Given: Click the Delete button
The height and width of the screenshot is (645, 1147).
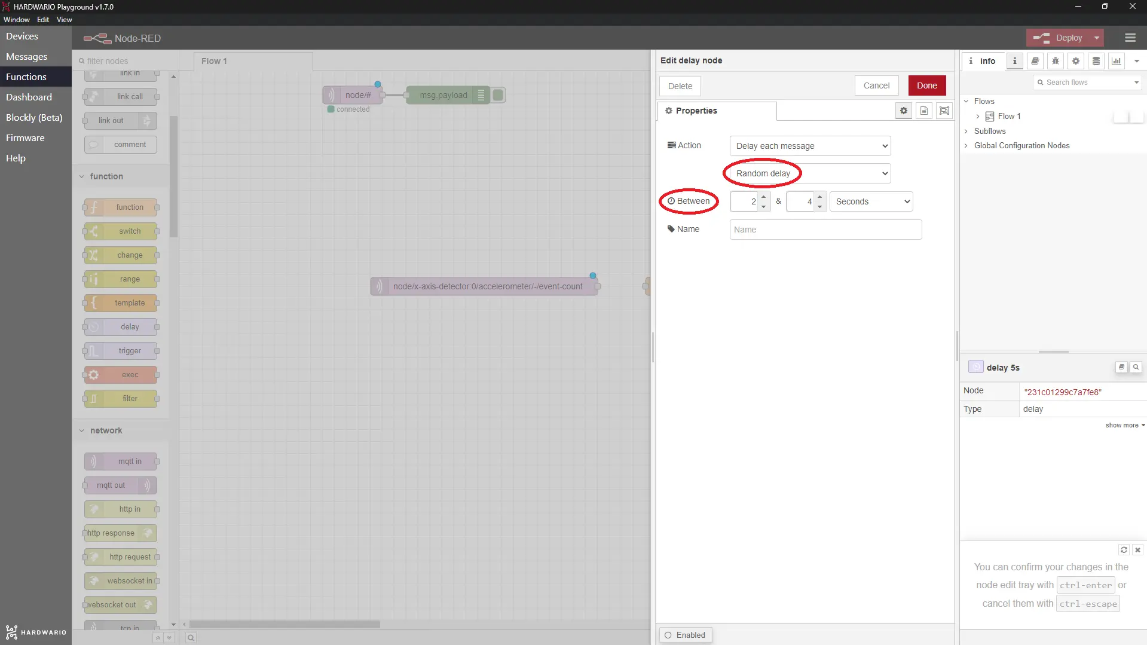Looking at the screenshot, I should pos(680,86).
